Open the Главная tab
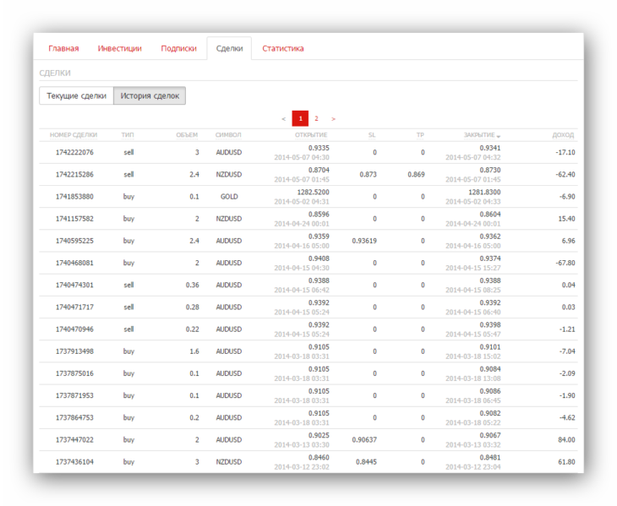617x506 pixels. point(63,48)
